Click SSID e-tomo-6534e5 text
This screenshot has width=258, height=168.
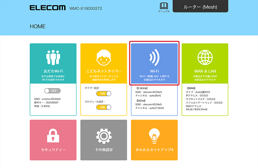pyautogui.click(x=47, y=99)
